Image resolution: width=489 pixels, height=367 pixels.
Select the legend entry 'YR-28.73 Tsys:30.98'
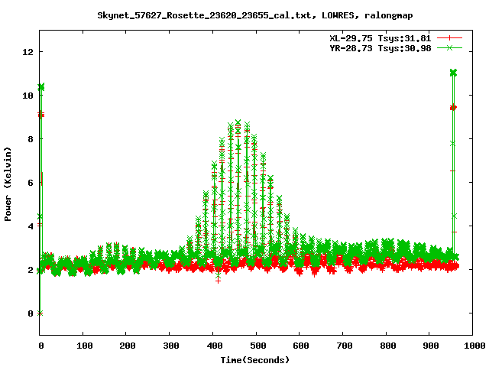click(381, 48)
